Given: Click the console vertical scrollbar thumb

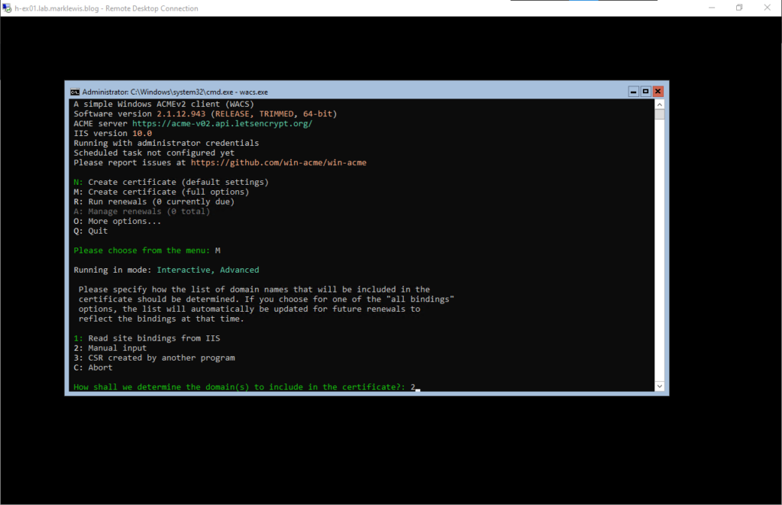Looking at the screenshot, I should [x=659, y=115].
